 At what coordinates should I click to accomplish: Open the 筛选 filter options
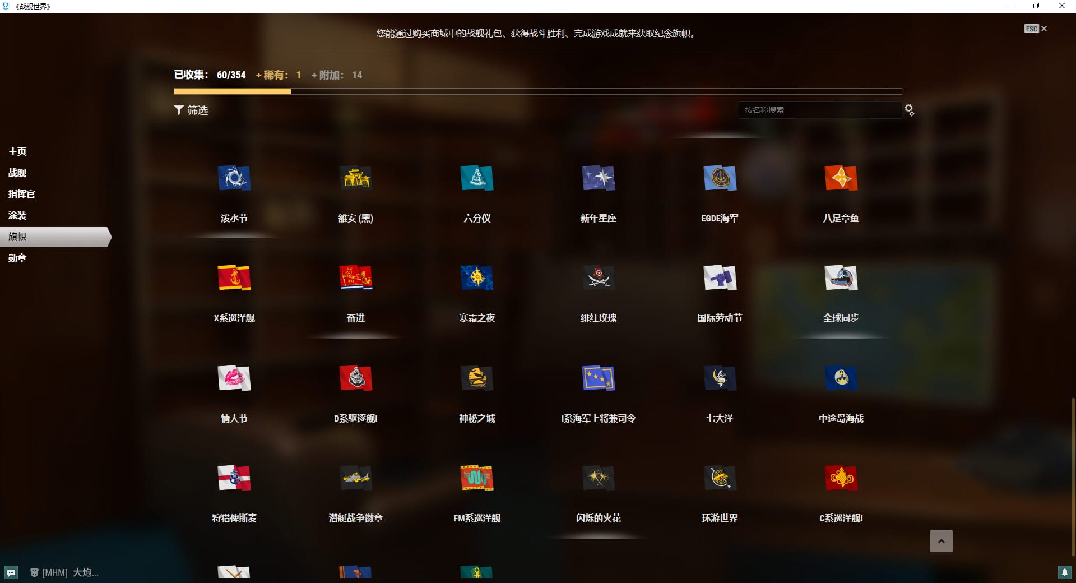point(191,110)
